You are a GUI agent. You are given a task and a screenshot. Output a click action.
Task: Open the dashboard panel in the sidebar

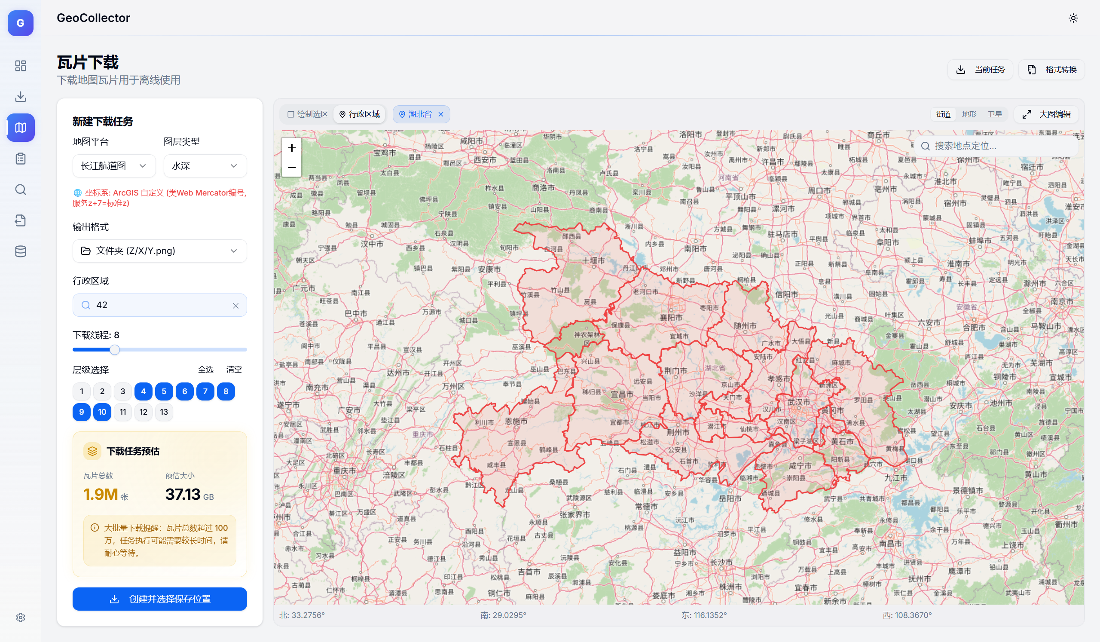[20, 66]
